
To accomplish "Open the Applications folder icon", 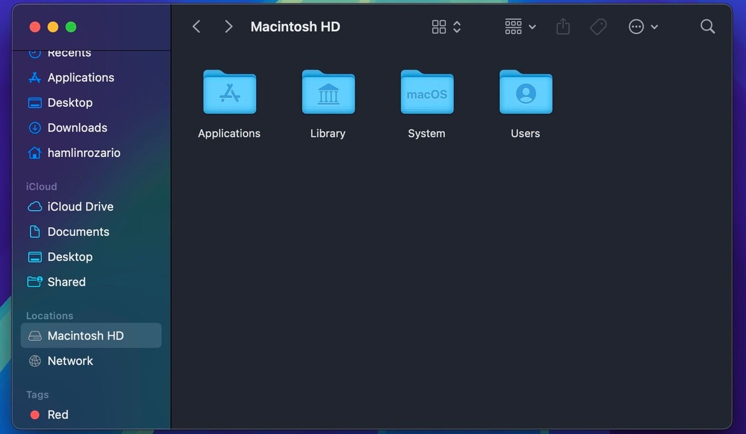I will (x=229, y=92).
